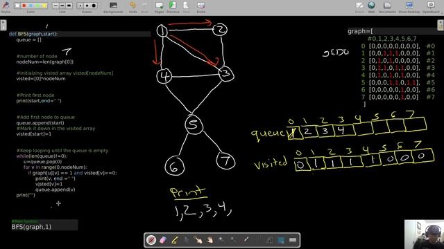
Task: Open the OpenBoard menu
Action: click(x=432, y=7)
